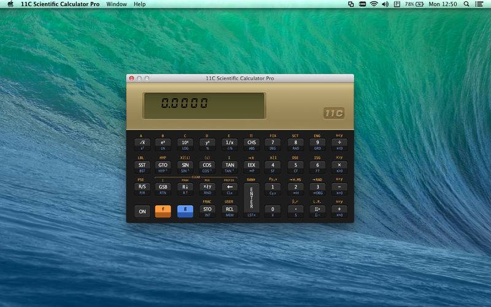Viewport: 491px width, 307px height.
Task: Tap the digit 5 key
Action: point(295,167)
